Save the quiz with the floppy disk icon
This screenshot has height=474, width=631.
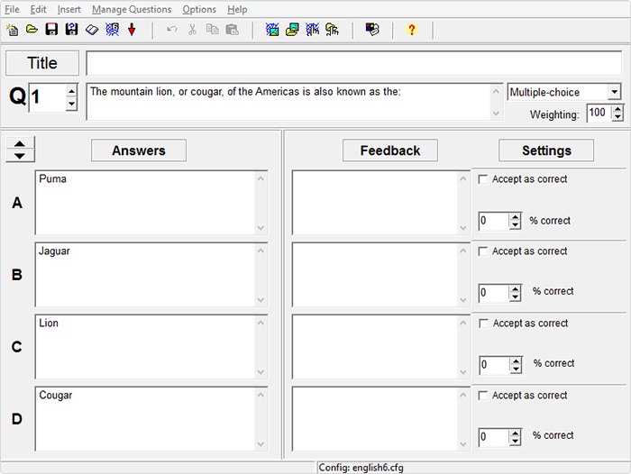click(51, 30)
